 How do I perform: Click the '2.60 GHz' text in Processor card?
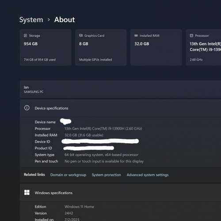[196, 60]
